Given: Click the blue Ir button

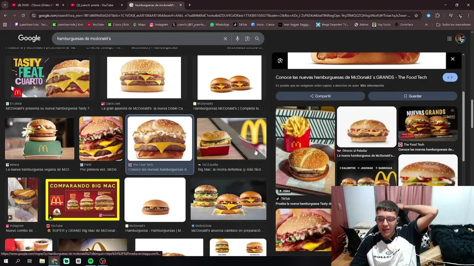Looking at the screenshot, I should 450,77.
